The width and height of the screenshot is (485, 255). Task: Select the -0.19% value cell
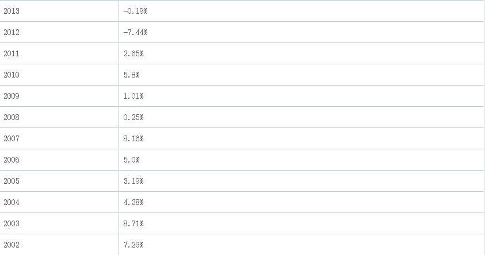[135, 11]
